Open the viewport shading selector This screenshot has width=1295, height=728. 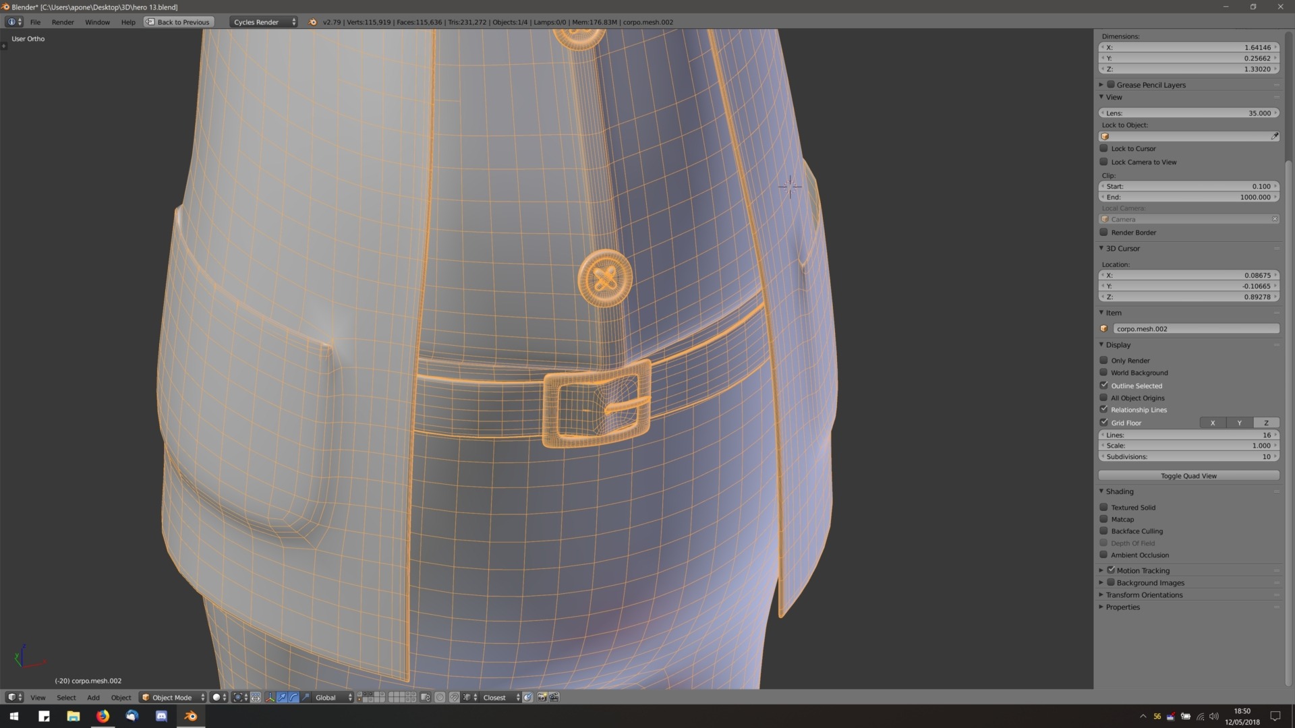[219, 698]
